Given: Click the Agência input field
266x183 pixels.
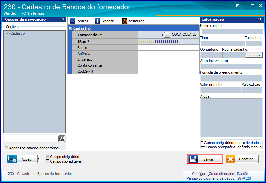Looking at the screenshot, I should pos(168,54).
